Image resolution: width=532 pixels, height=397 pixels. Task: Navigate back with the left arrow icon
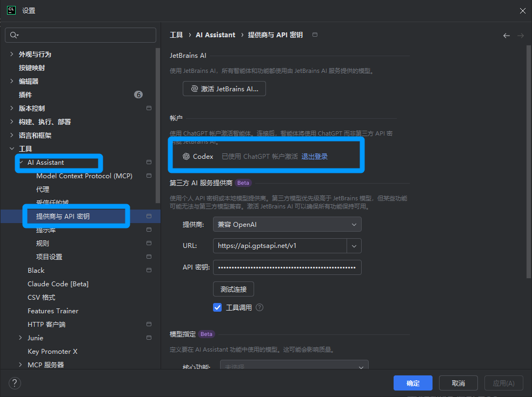click(x=507, y=36)
